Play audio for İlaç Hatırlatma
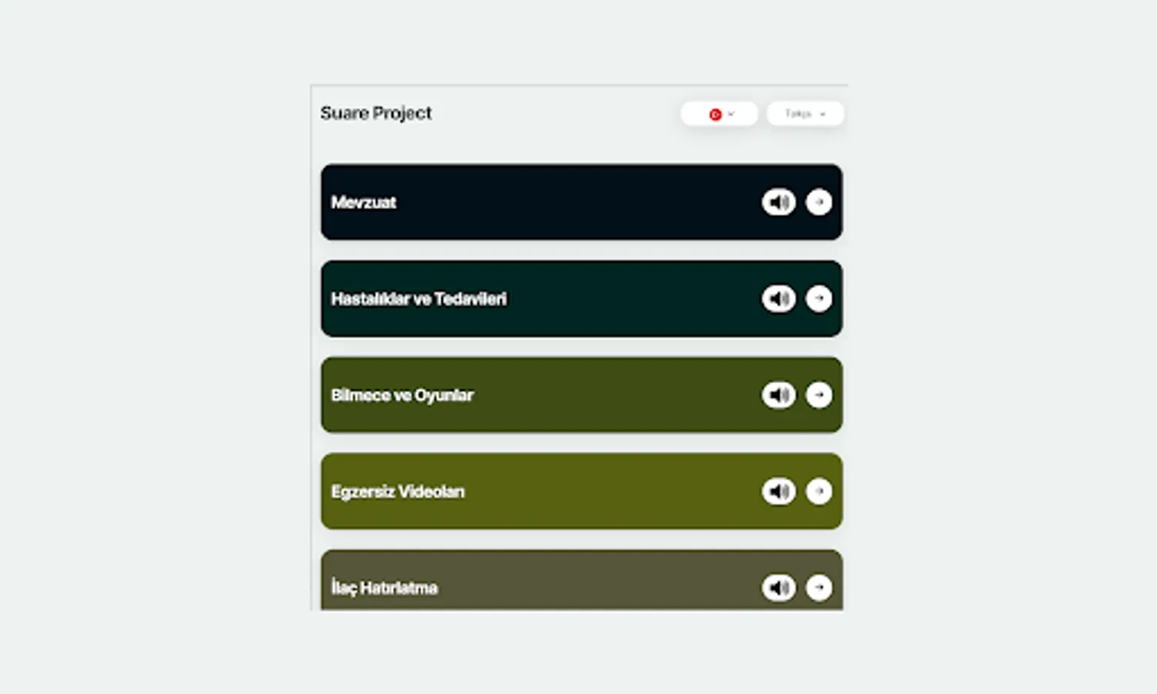The image size is (1157, 694). pyautogui.click(x=779, y=587)
